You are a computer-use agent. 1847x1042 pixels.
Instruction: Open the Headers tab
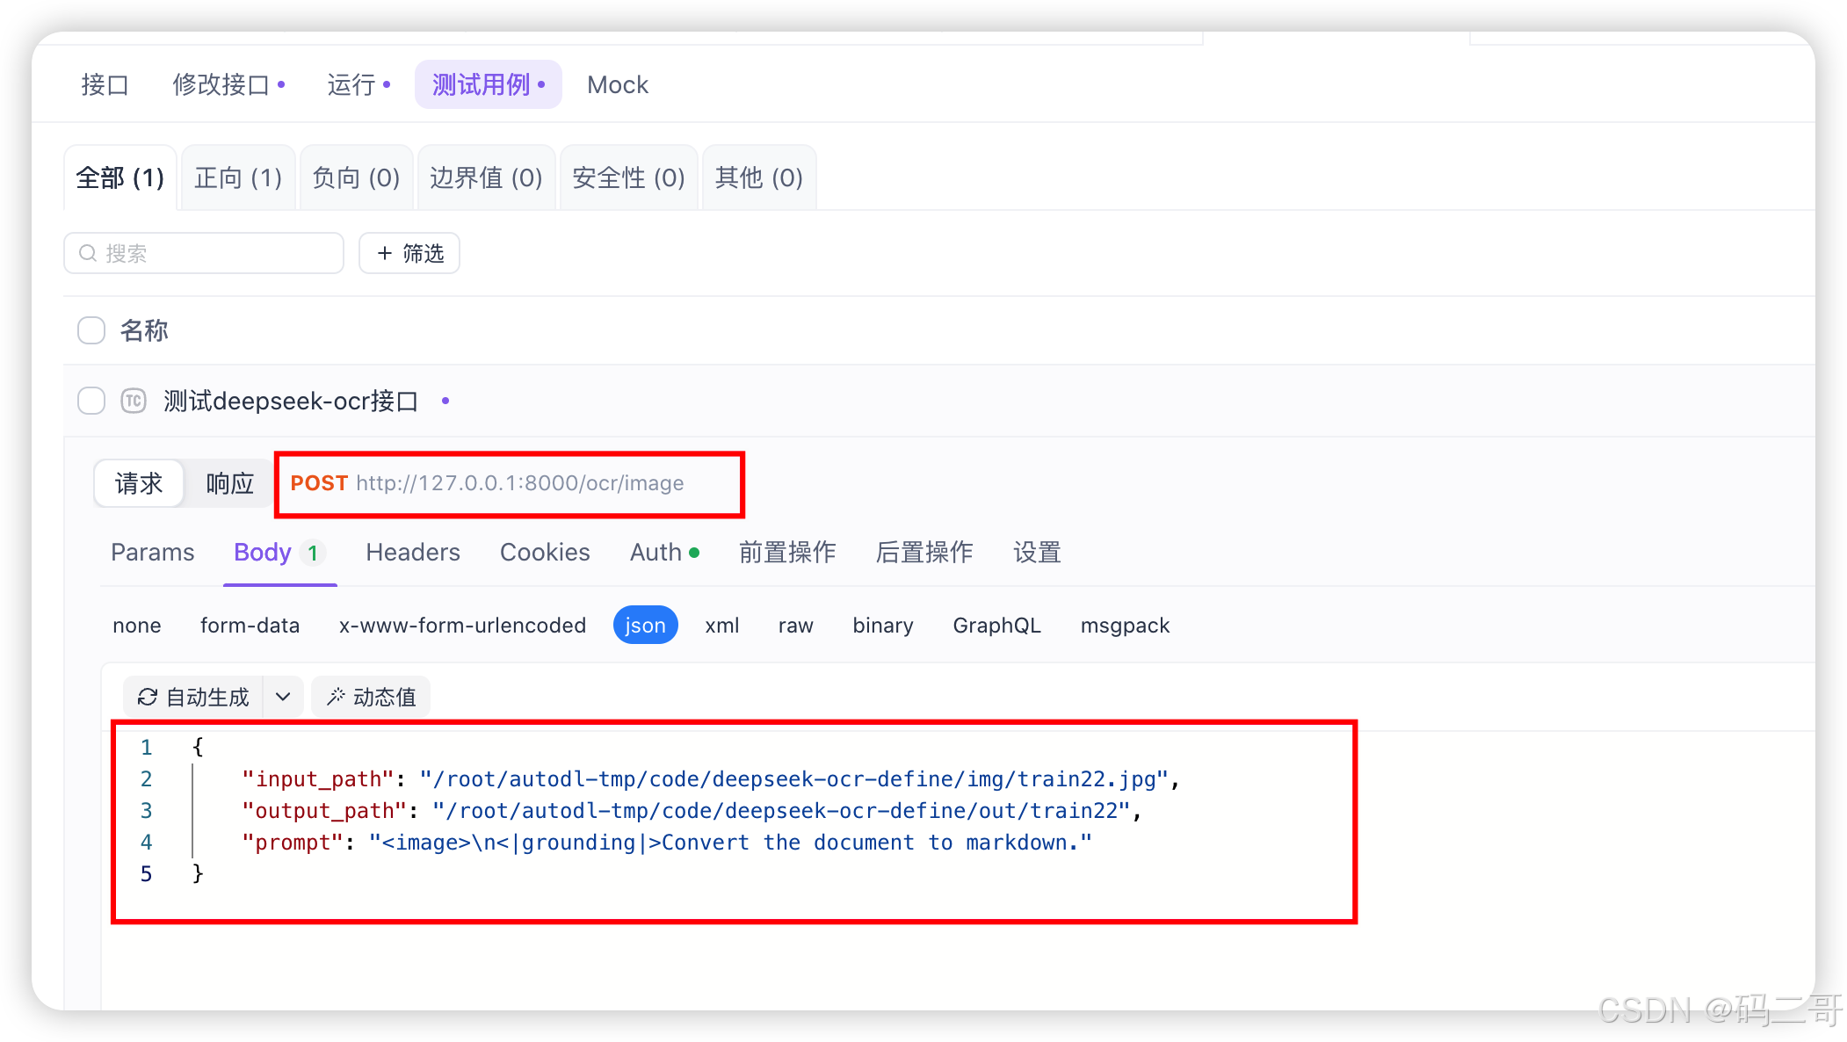412,553
